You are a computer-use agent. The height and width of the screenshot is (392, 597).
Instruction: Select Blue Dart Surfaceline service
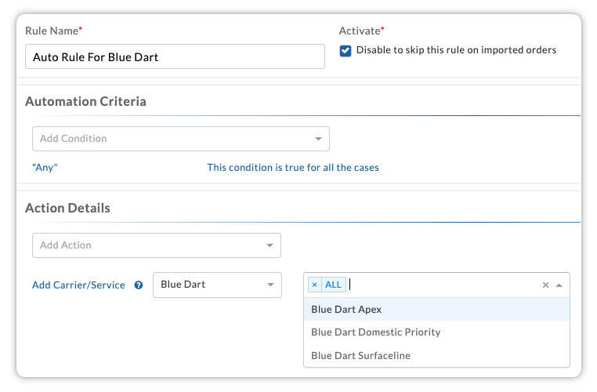coord(436,355)
